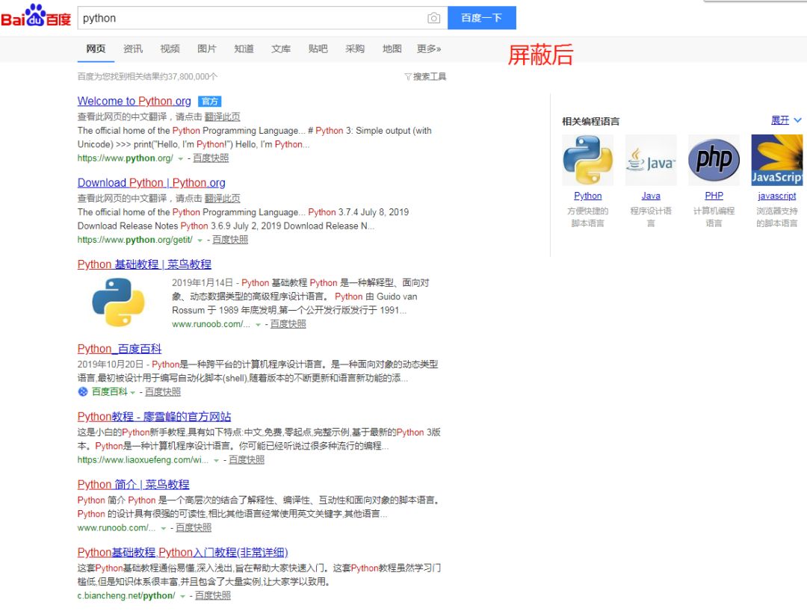The width and height of the screenshot is (807, 611).
Task: Open the 更多 dropdown in tab bar
Action: (428, 49)
